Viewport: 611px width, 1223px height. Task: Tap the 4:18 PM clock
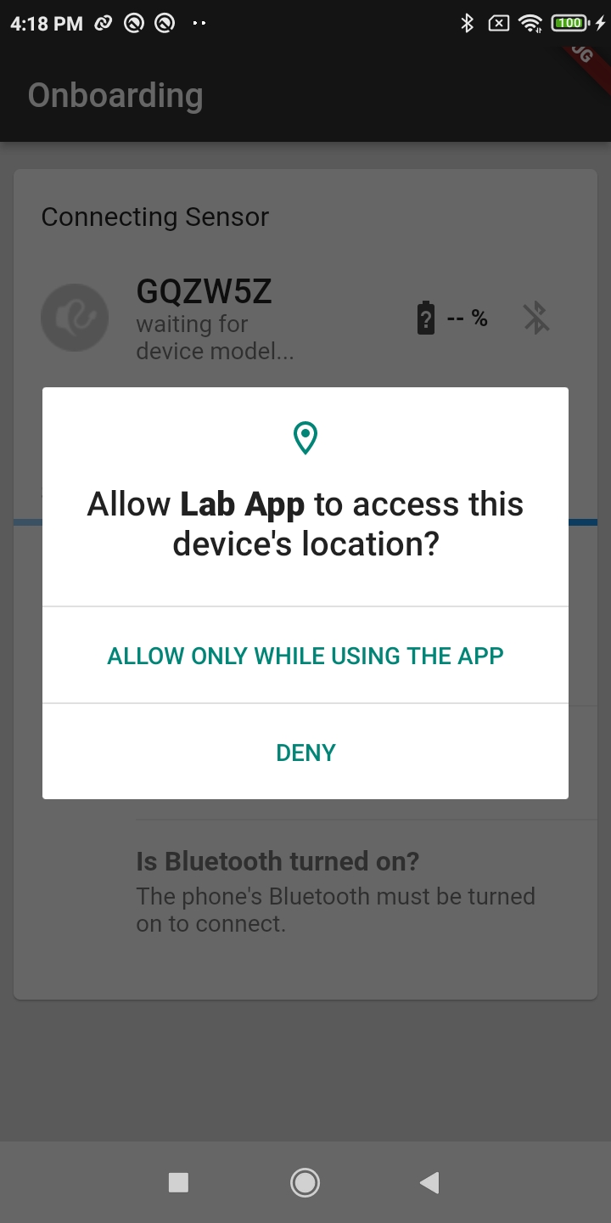tap(47, 24)
